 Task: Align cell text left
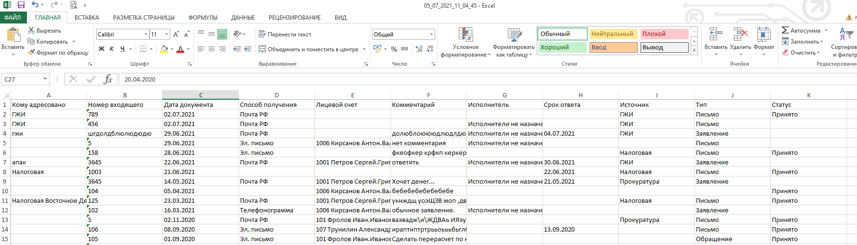(201, 49)
